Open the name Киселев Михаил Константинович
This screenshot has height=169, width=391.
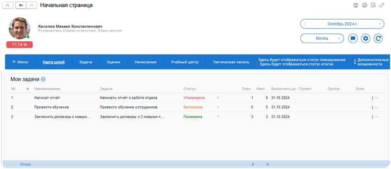tap(70, 26)
